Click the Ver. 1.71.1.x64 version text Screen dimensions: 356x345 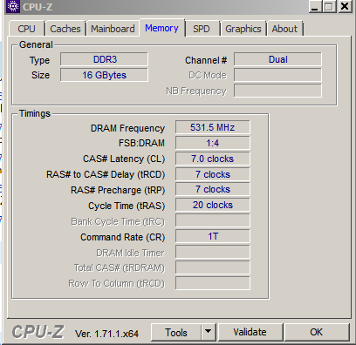pos(106,334)
